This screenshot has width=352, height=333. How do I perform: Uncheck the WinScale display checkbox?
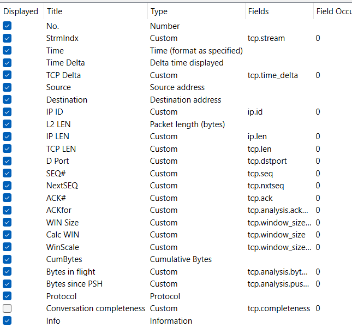coord(7,247)
